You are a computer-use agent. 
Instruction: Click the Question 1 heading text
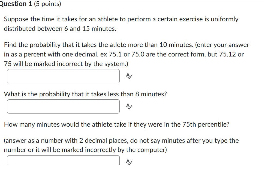(x=15, y=4)
